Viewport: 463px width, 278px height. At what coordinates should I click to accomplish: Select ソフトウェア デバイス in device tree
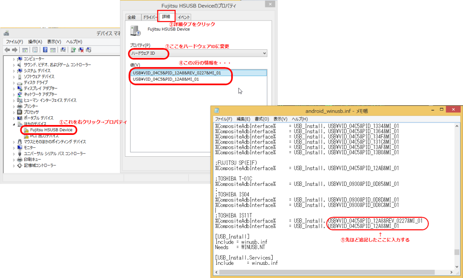pos(39,76)
